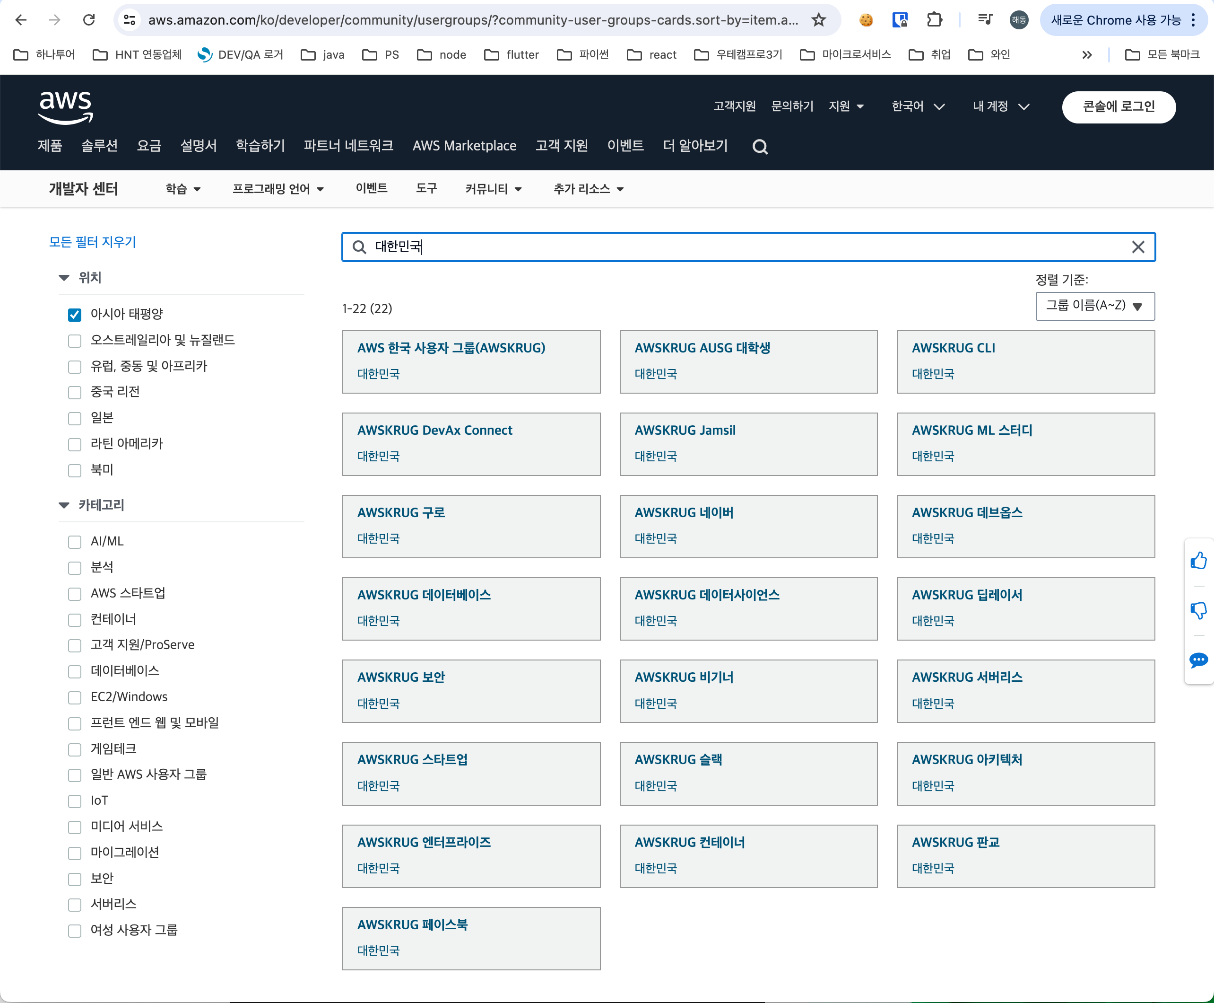Open the 제품 navigation menu

click(x=50, y=146)
